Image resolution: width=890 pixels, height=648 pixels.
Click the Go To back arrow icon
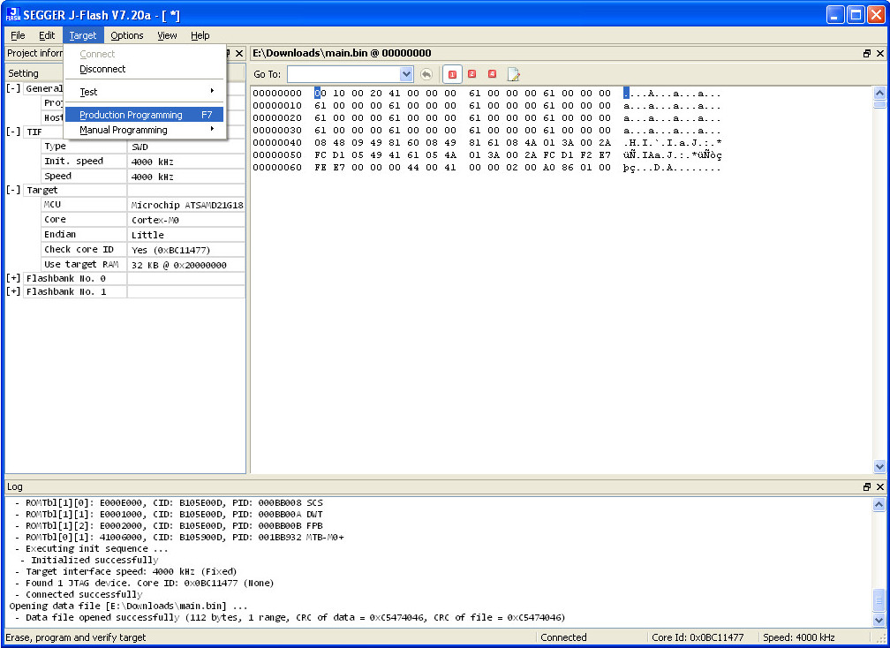click(x=426, y=74)
